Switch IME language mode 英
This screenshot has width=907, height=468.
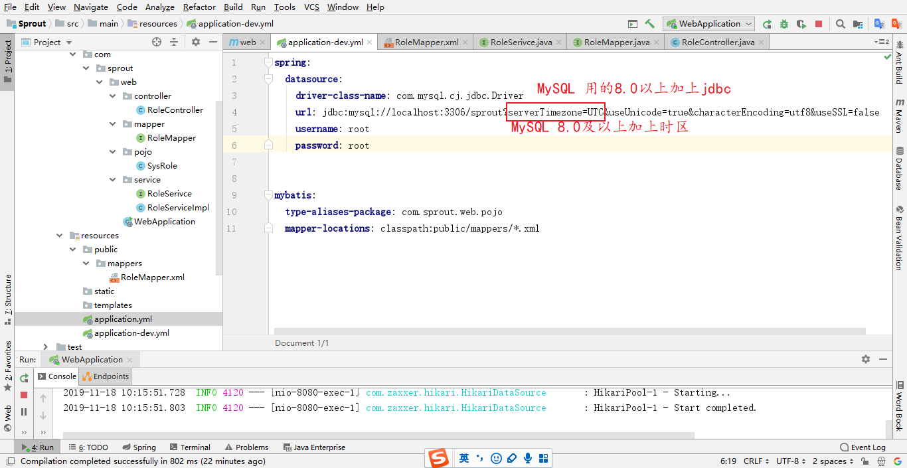click(x=464, y=458)
